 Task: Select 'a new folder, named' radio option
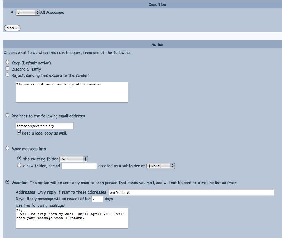tap(19, 165)
